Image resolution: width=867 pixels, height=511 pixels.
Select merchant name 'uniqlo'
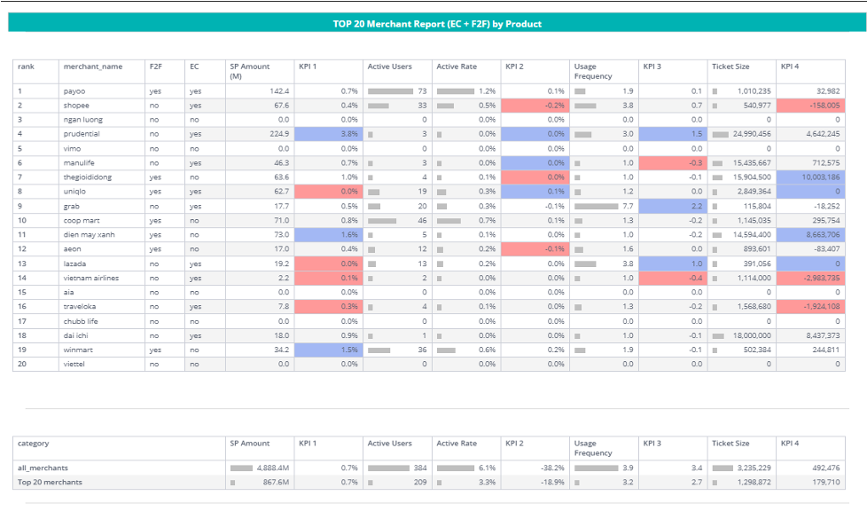pos(74,192)
